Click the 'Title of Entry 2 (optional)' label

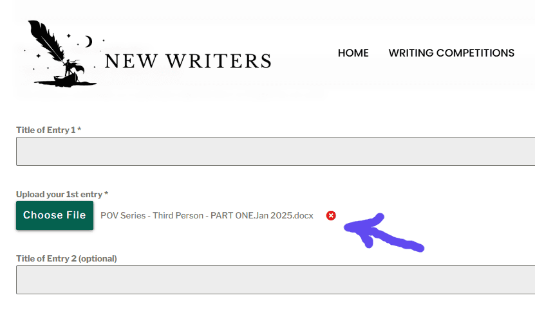[66, 259]
